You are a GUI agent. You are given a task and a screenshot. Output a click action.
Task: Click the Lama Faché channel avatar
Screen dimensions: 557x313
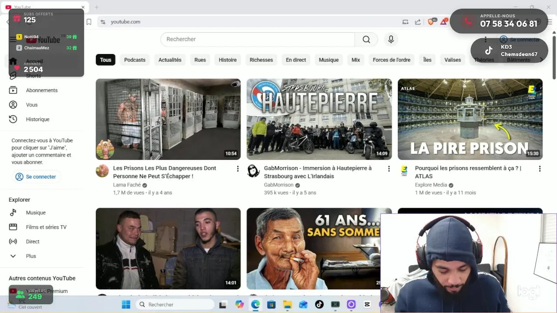click(102, 171)
